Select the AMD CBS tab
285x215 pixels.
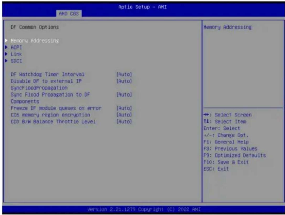click(x=69, y=14)
